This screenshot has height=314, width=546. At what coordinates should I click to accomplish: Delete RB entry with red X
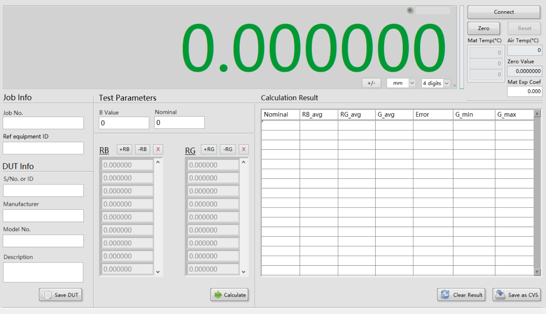(x=158, y=149)
